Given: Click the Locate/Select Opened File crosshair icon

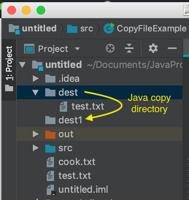Looking at the screenshot, I should (x=110, y=48).
